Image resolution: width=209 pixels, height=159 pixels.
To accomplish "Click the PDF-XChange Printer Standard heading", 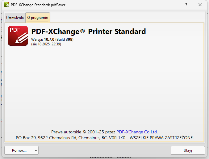I will (89, 31).
